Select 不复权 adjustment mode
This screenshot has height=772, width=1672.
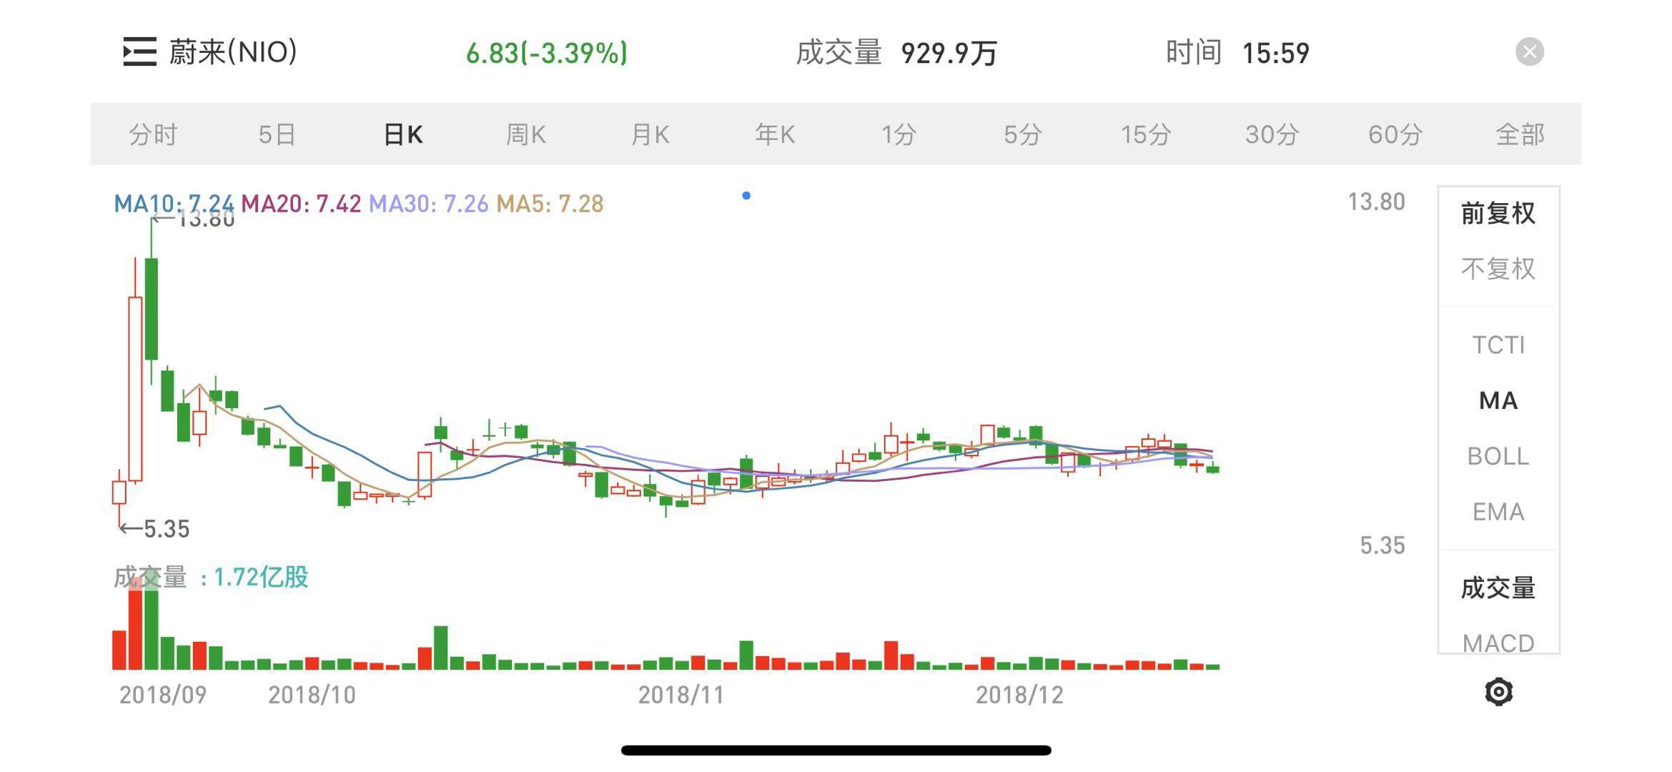click(x=1498, y=269)
